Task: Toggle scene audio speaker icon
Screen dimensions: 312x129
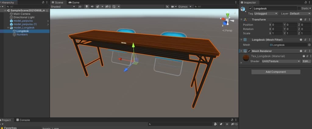Action: [92, 7]
